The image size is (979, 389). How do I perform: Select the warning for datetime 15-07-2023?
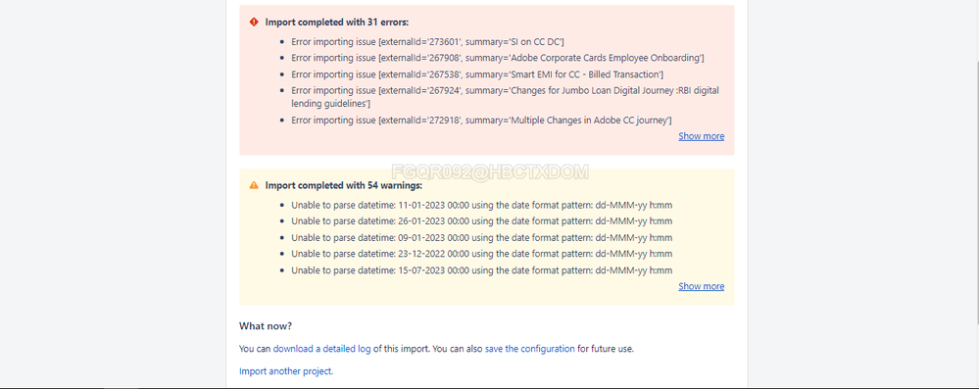tap(481, 270)
